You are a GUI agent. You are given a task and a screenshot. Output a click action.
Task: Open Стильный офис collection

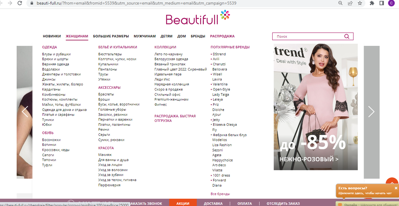click(x=168, y=95)
